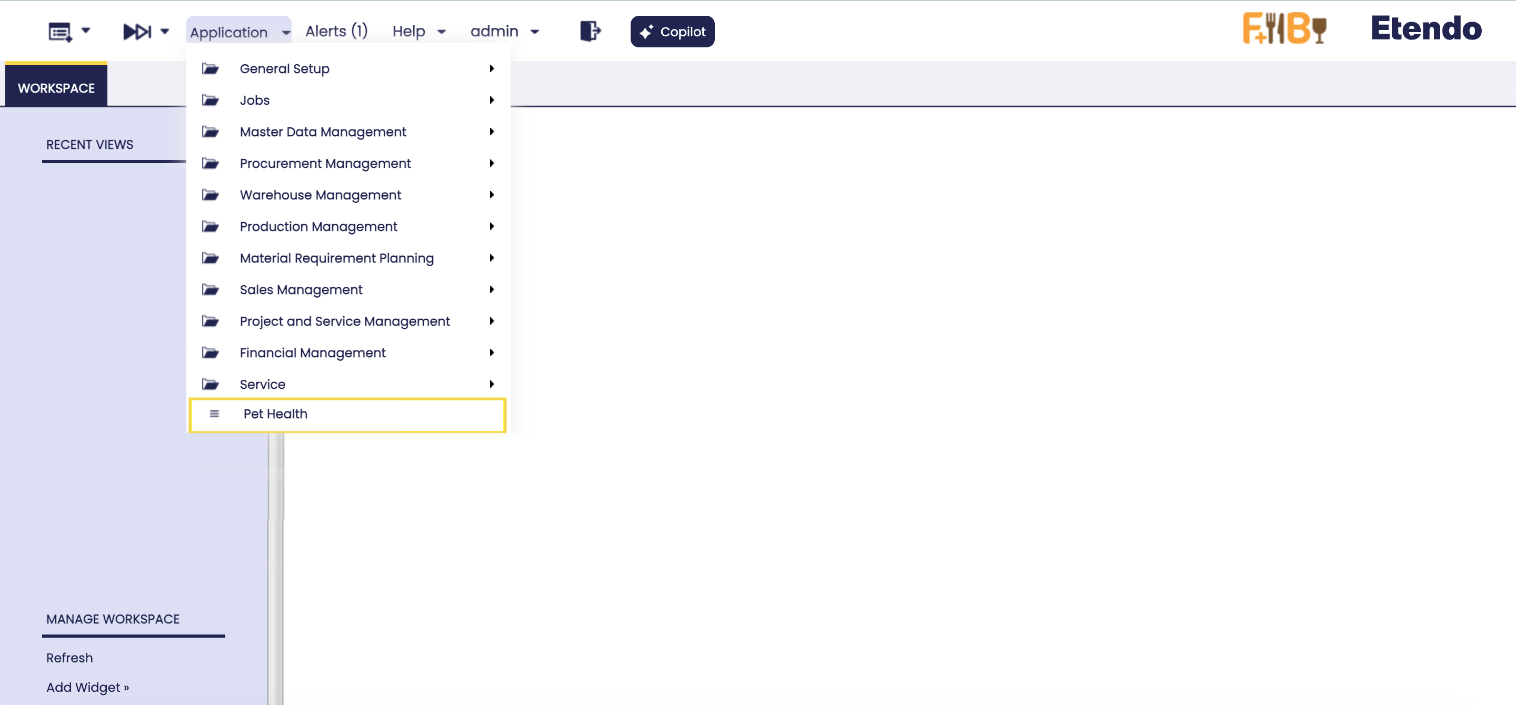The width and height of the screenshot is (1516, 705).
Task: Open Sales Management submenu
Action: tap(348, 289)
